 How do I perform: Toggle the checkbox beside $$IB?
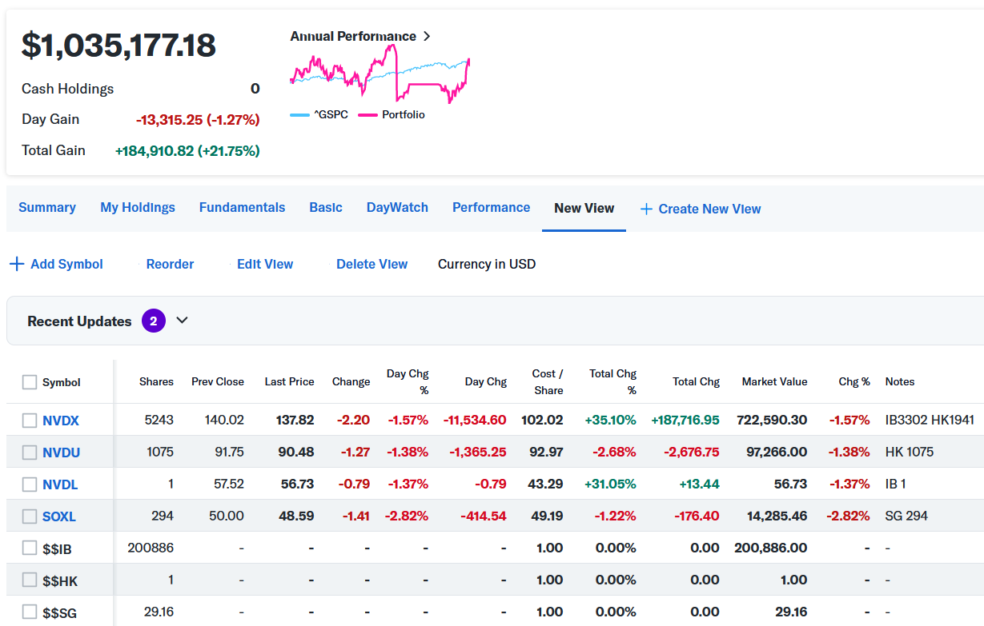30,548
